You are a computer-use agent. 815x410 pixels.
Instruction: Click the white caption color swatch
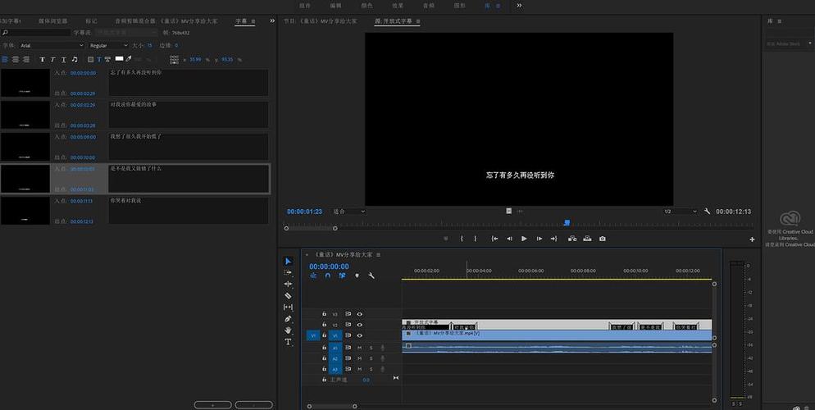[x=119, y=59]
